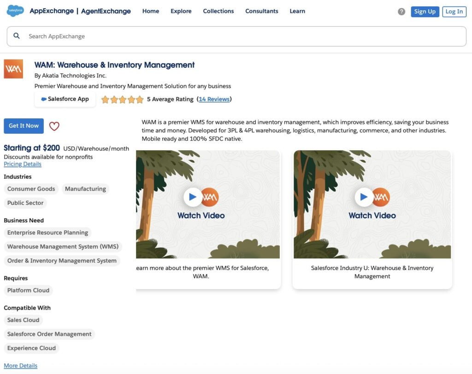This screenshot has height=374, width=472.
Task: Click the Get It Now button
Action: [x=24, y=126]
